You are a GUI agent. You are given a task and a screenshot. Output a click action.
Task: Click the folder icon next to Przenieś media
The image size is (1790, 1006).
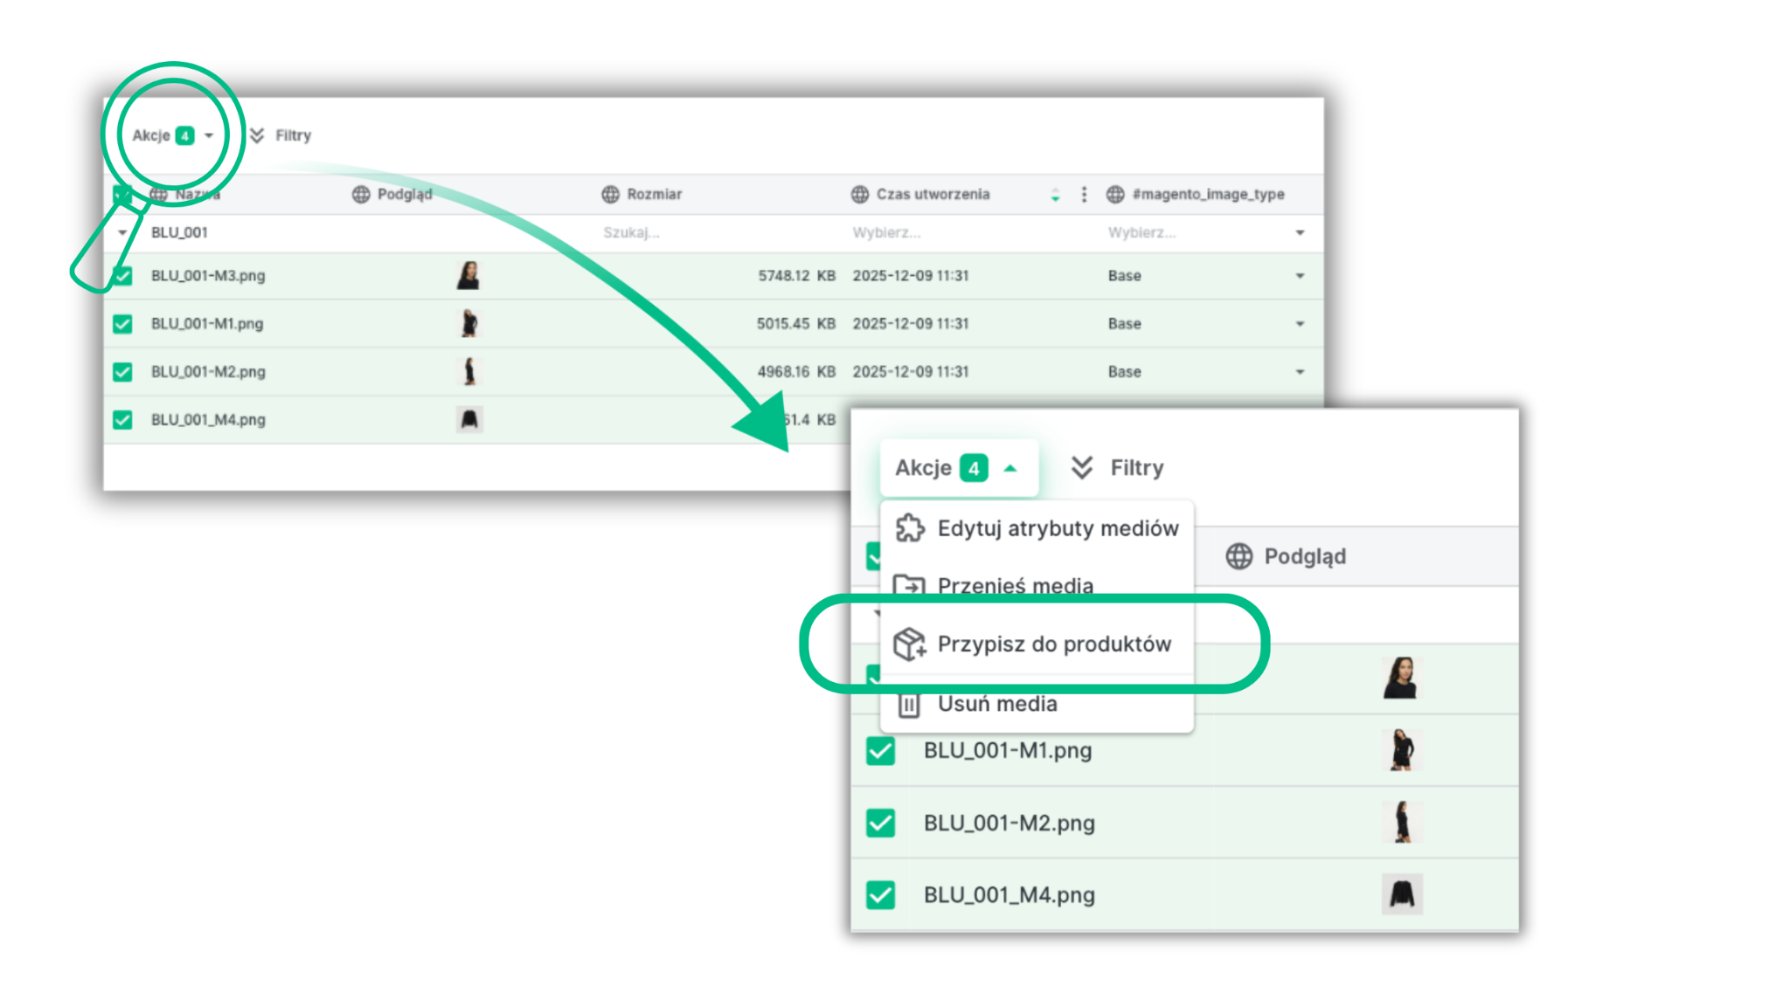coord(909,585)
